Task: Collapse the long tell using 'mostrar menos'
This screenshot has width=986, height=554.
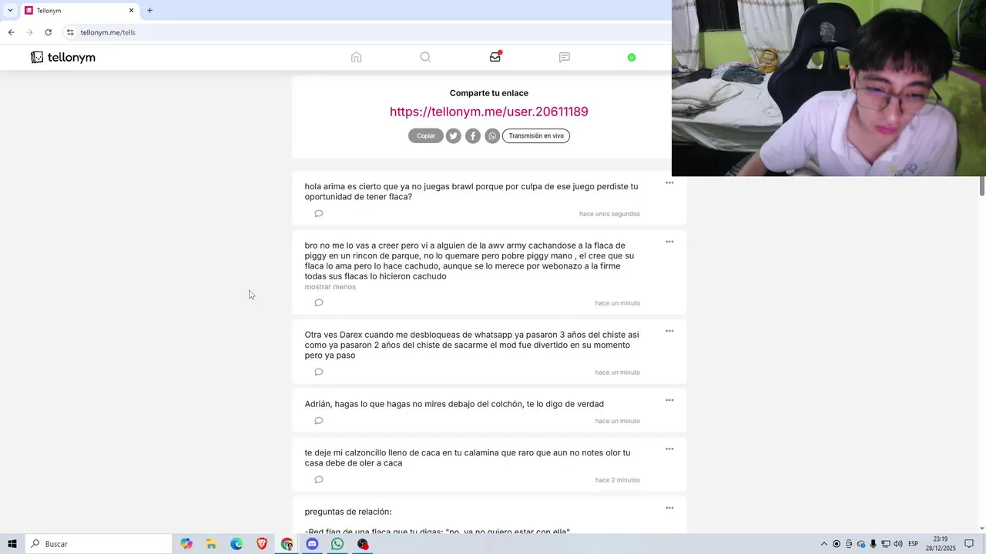Action: (x=330, y=287)
